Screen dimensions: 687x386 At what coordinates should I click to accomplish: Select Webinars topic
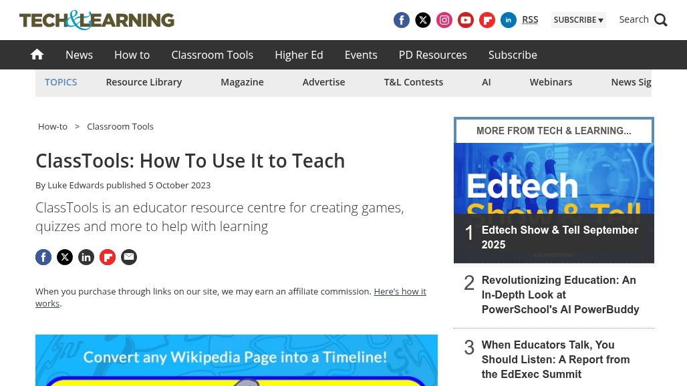click(551, 82)
